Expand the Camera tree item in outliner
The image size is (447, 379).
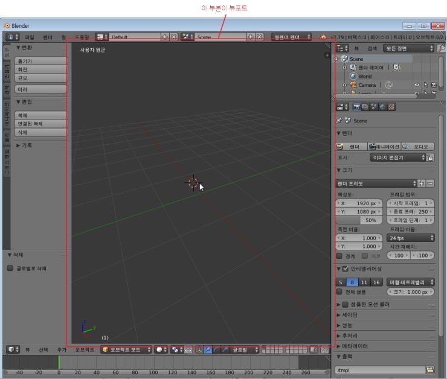pos(344,85)
